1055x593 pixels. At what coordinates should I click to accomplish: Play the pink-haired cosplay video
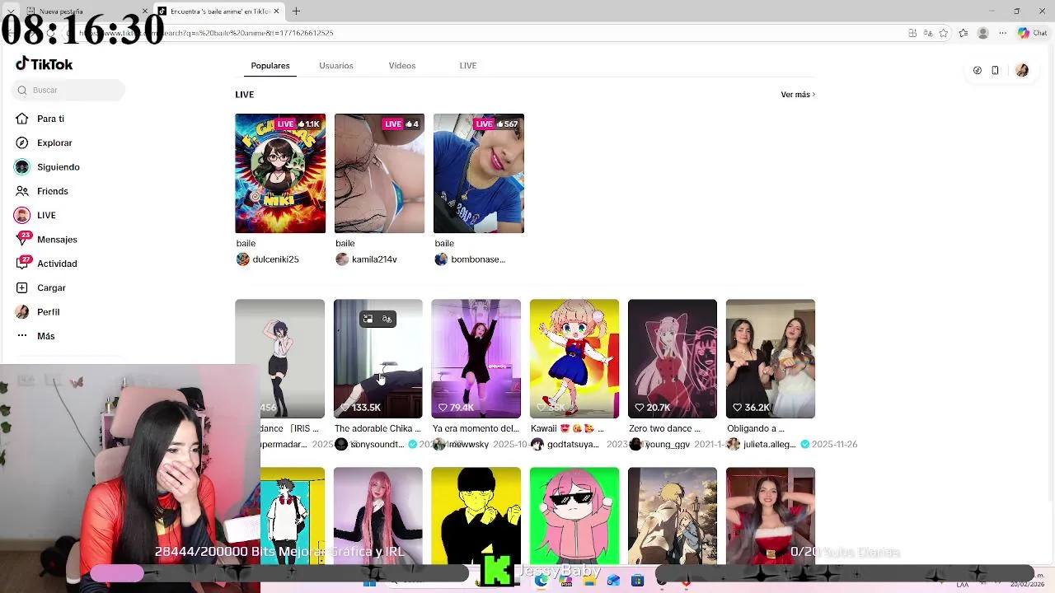coord(378,516)
